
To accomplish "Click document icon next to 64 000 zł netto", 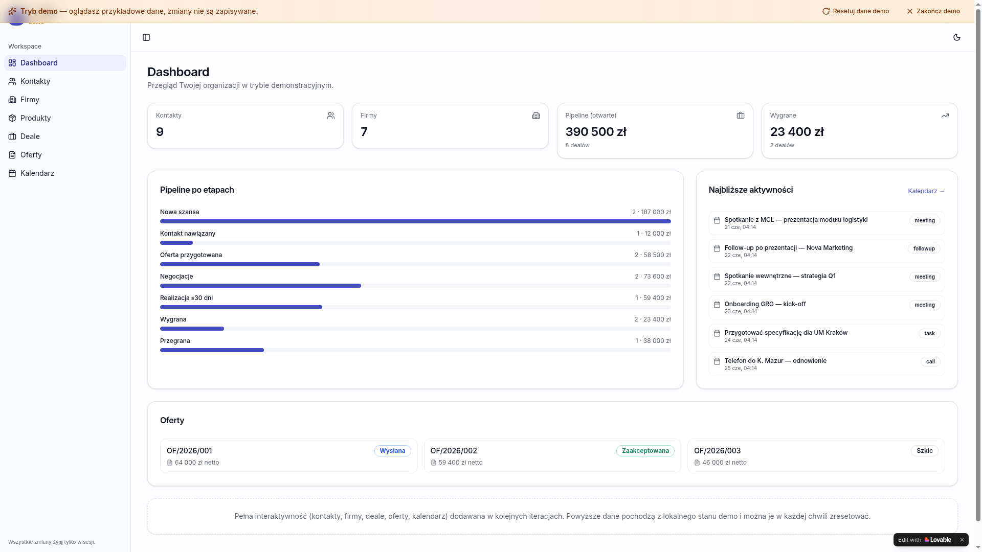I will (170, 463).
